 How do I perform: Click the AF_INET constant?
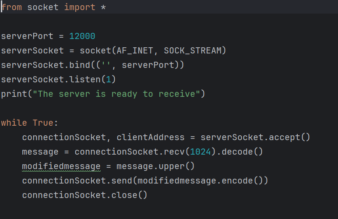(x=135, y=50)
